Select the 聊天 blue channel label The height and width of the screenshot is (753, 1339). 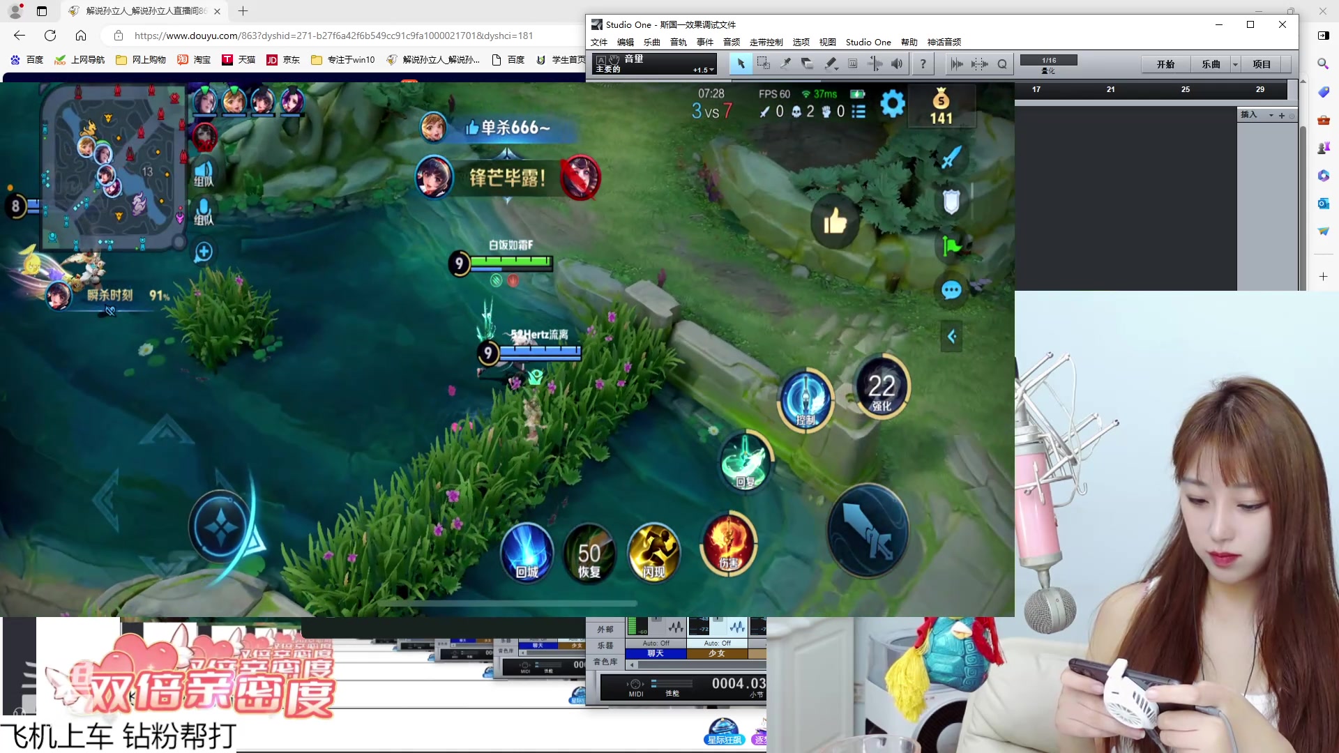[x=656, y=653]
